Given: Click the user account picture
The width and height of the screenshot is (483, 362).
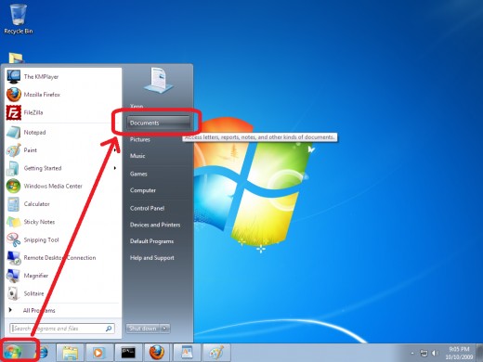Looking at the screenshot, I should pyautogui.click(x=158, y=80).
